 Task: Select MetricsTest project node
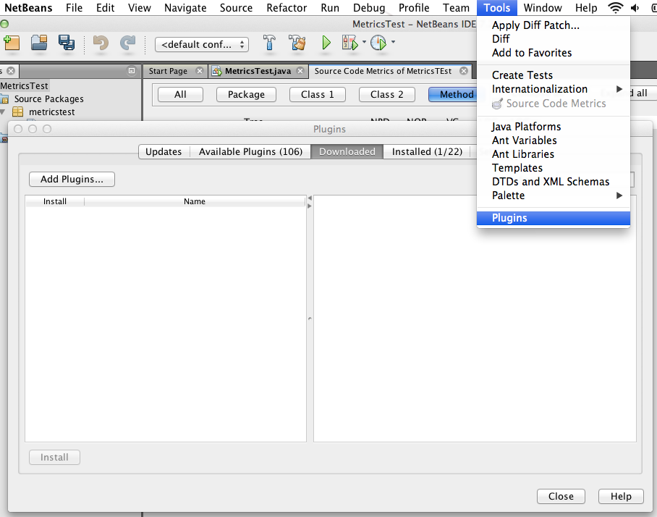(x=24, y=86)
